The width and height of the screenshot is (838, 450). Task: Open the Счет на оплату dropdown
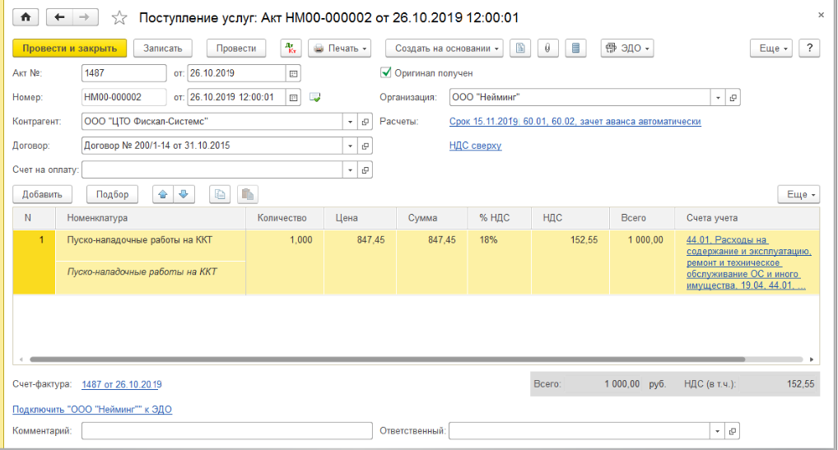click(x=350, y=170)
